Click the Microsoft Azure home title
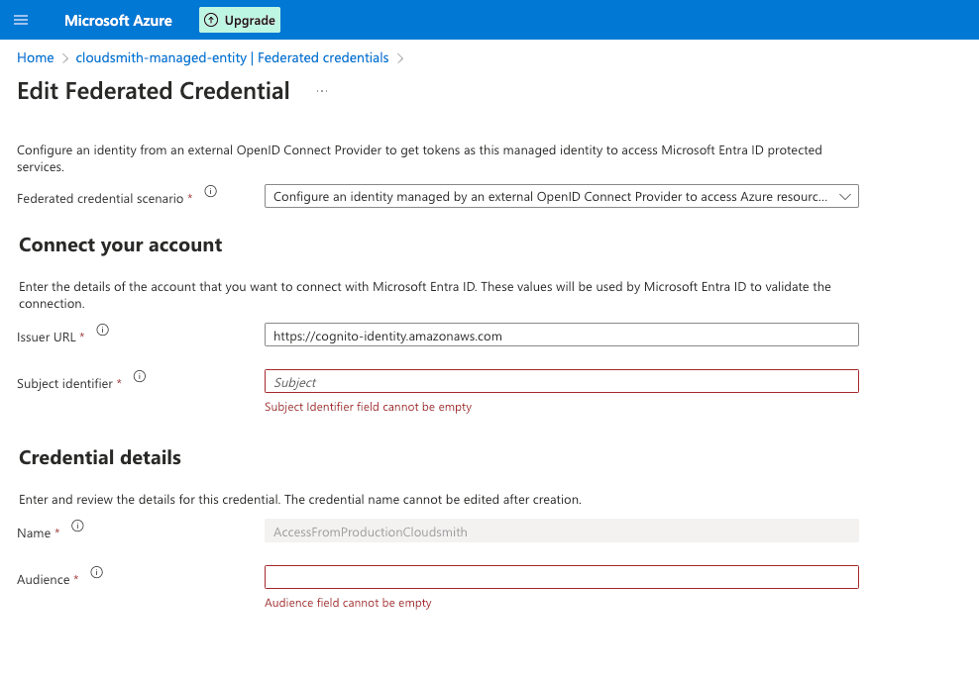The width and height of the screenshot is (979, 677). coord(118,20)
